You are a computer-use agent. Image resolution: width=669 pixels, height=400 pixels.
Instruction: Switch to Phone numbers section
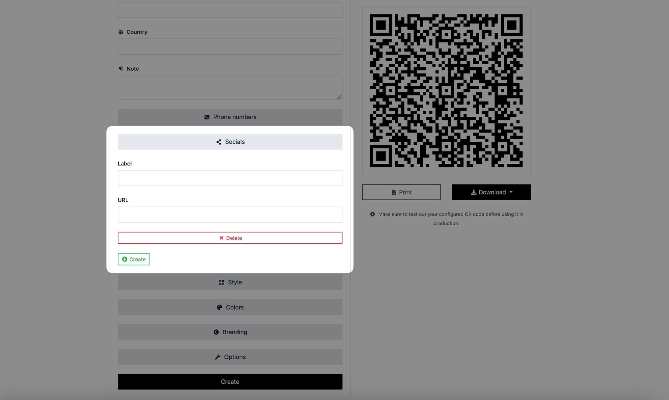coord(230,117)
